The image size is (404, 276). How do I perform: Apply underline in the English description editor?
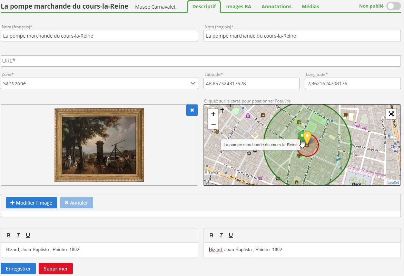point(230,235)
